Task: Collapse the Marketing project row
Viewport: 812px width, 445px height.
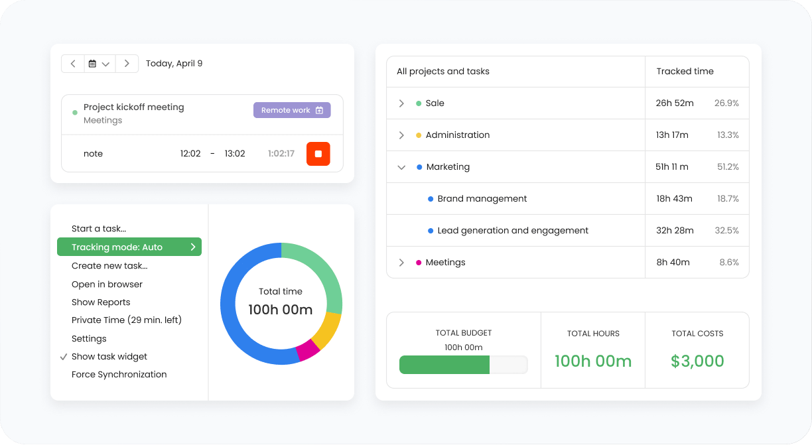Action: coord(401,167)
